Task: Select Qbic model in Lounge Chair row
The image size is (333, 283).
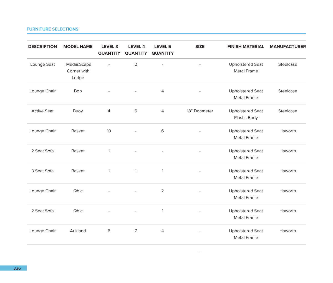Action: coord(78,191)
